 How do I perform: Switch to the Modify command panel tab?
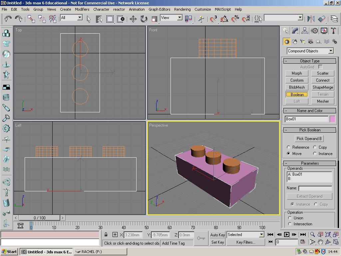pyautogui.click(x=295, y=31)
